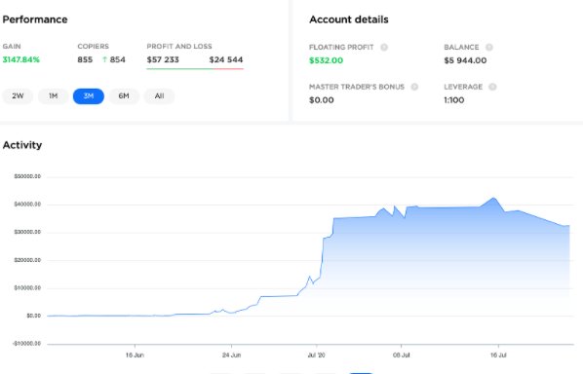Viewport: 583px width, 374px height.
Task: Click the loss amount $24 544
Action: click(226, 59)
